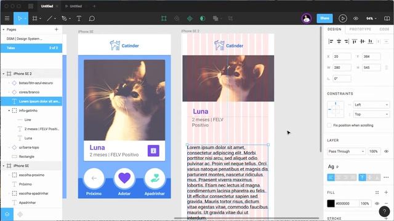Collapse the info-gatinho group
The width and height of the screenshot is (394, 221).
[x=9, y=110]
